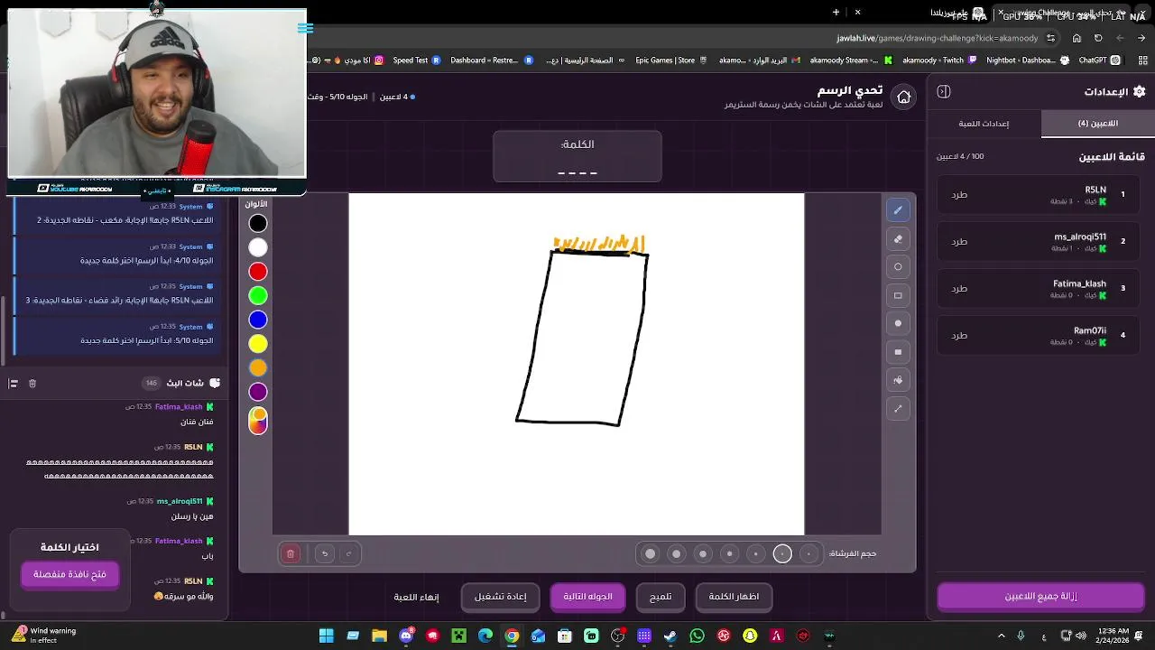Pick the white color swatch

pos(258,247)
